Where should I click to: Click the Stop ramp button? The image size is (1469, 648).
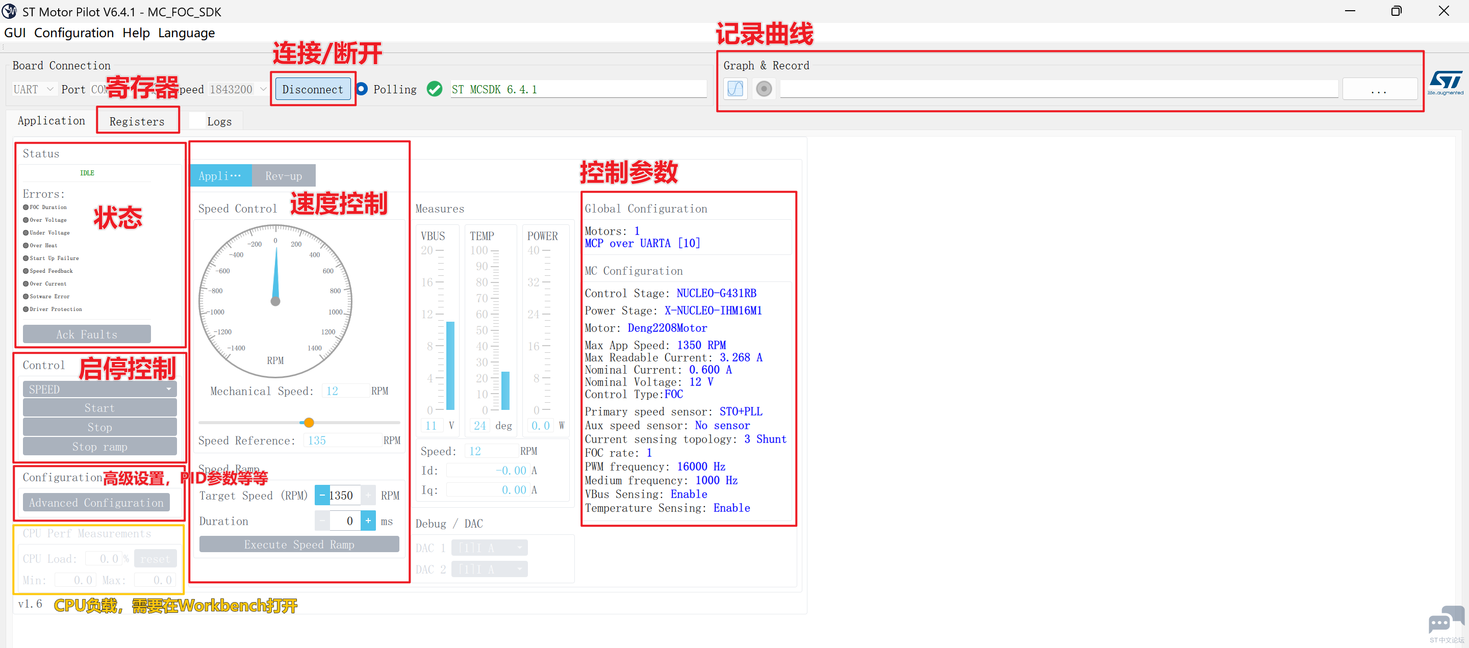tap(100, 447)
